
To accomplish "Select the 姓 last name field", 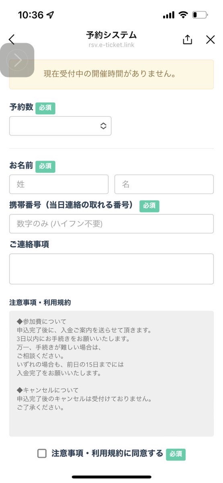I will pos(59,184).
